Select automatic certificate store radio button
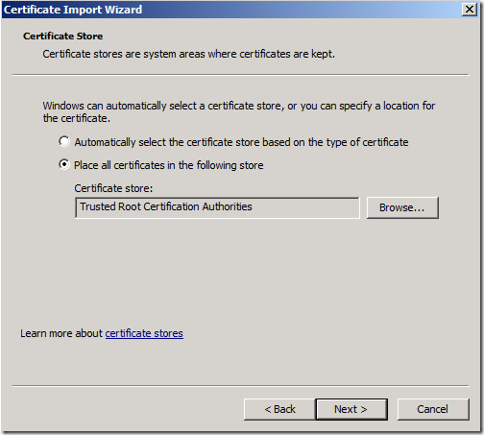484x435 pixels. pos(64,141)
